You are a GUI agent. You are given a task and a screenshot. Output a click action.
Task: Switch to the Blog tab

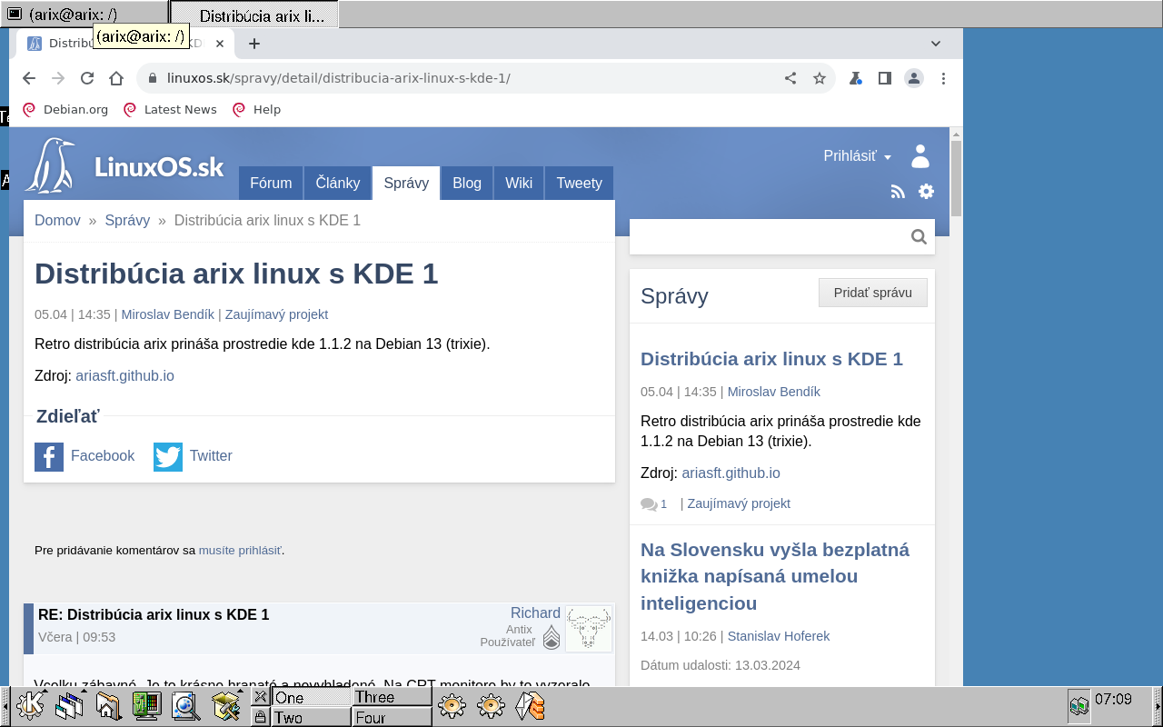pos(467,183)
